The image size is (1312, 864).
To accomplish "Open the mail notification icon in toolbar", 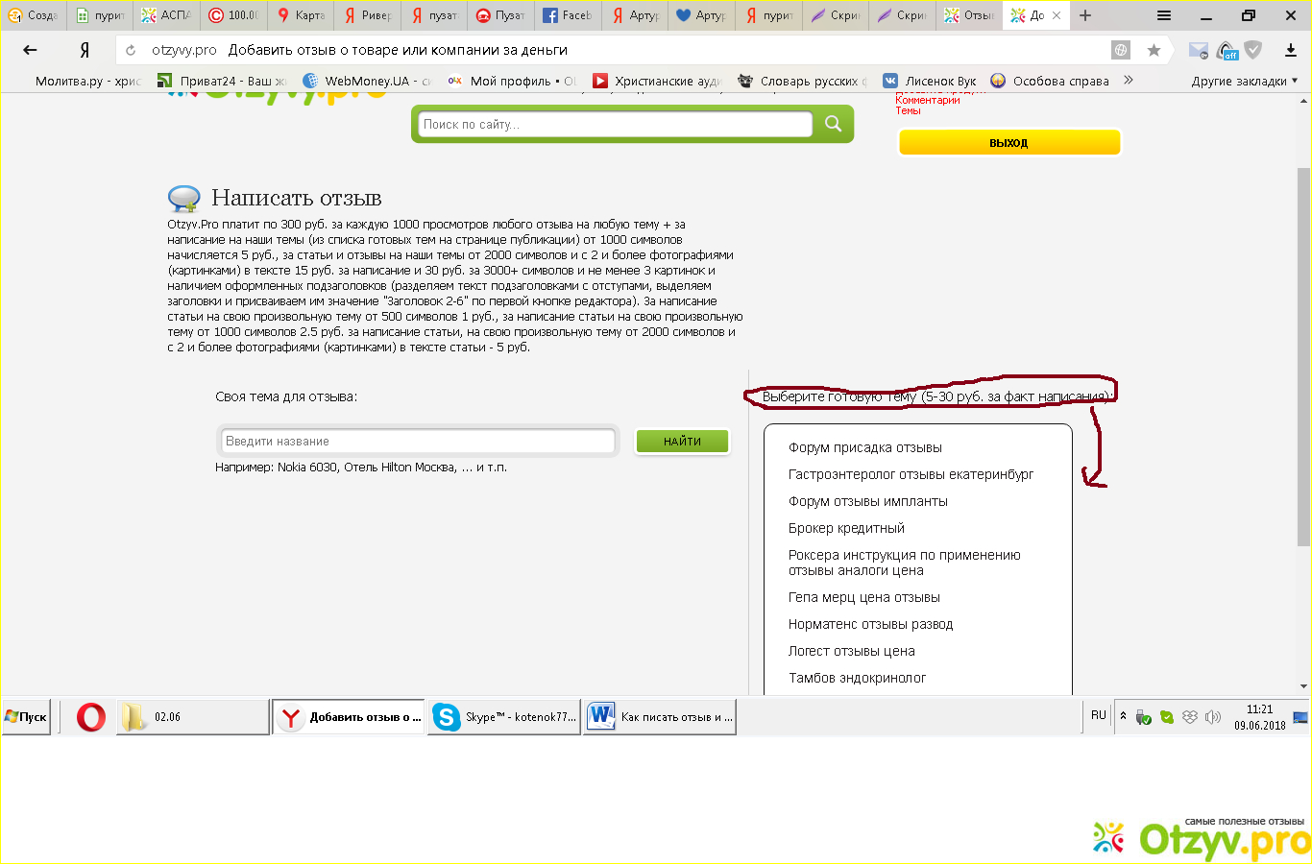I will coord(1198,50).
